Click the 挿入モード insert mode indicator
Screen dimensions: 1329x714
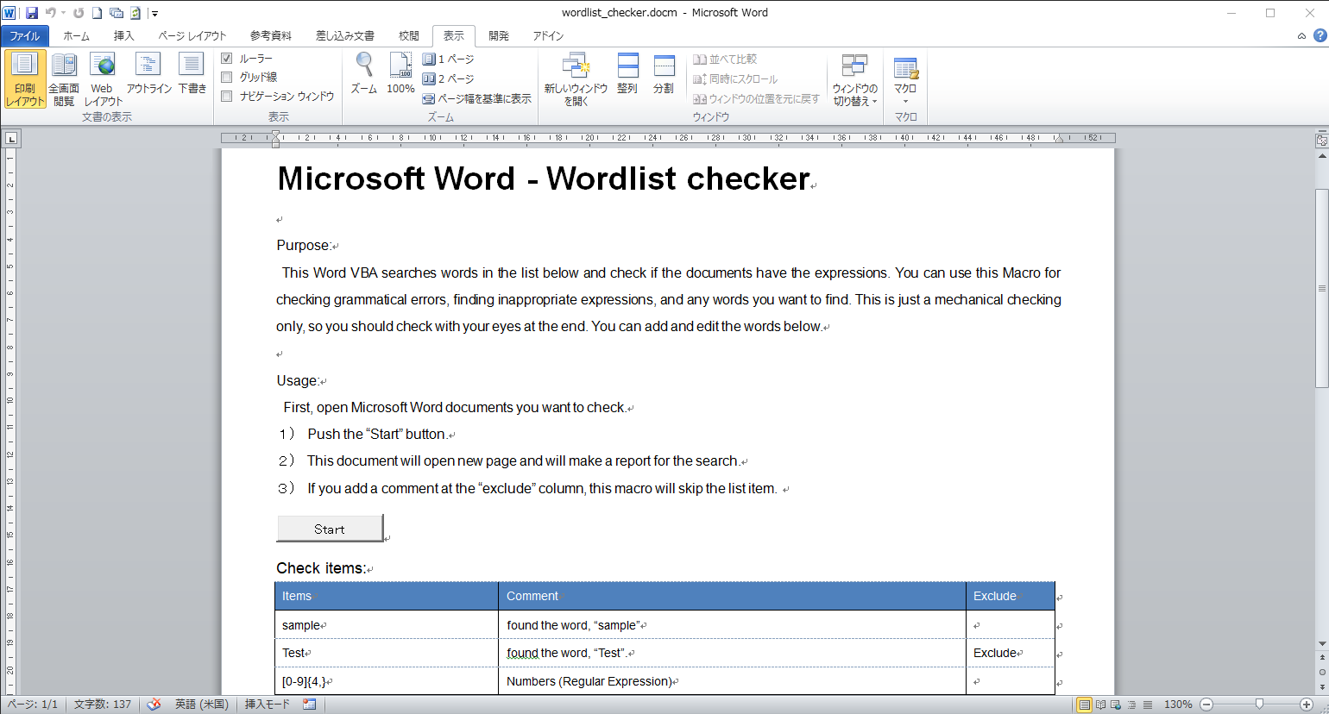coord(268,705)
